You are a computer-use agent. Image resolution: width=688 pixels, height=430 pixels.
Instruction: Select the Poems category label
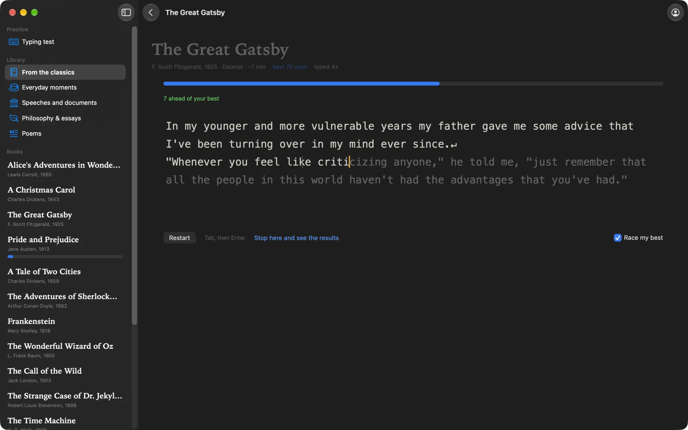[x=32, y=133]
